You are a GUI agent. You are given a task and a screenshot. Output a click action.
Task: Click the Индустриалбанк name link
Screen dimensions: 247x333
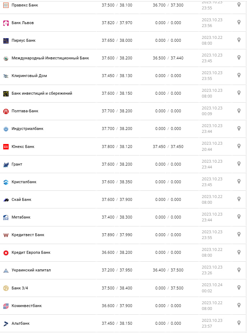[27, 129]
